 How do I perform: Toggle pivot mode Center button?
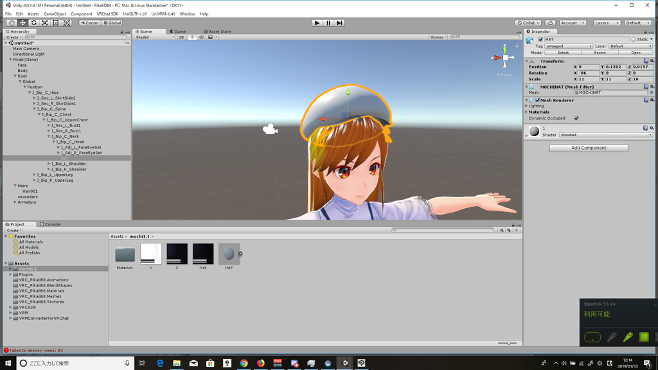click(90, 23)
